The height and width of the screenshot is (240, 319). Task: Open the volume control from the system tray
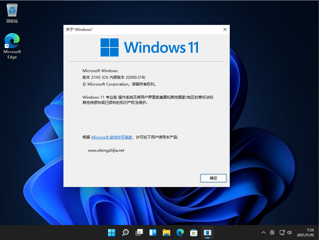(289, 233)
